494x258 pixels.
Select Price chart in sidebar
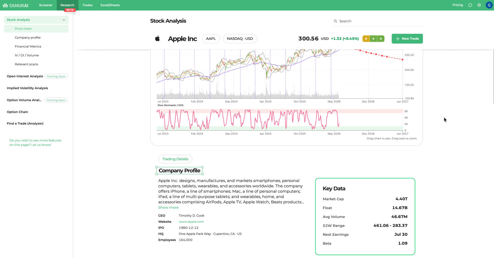(36, 29)
